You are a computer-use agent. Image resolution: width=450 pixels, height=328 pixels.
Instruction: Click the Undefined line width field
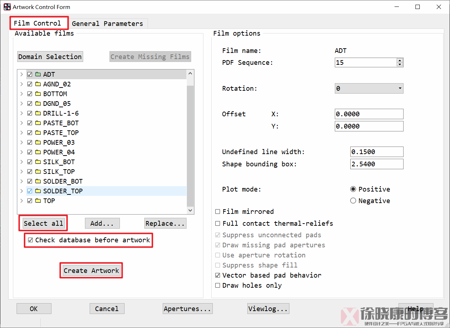(x=377, y=152)
